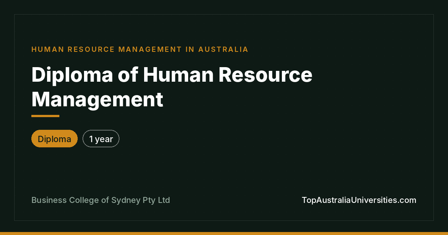Image resolution: width=448 pixels, height=235 pixels.
Task: Click 'Human Resource Management in Australia' category label
Action: point(140,49)
